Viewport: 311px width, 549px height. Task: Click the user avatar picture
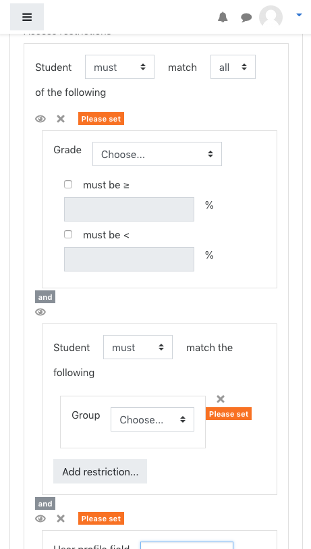click(271, 17)
